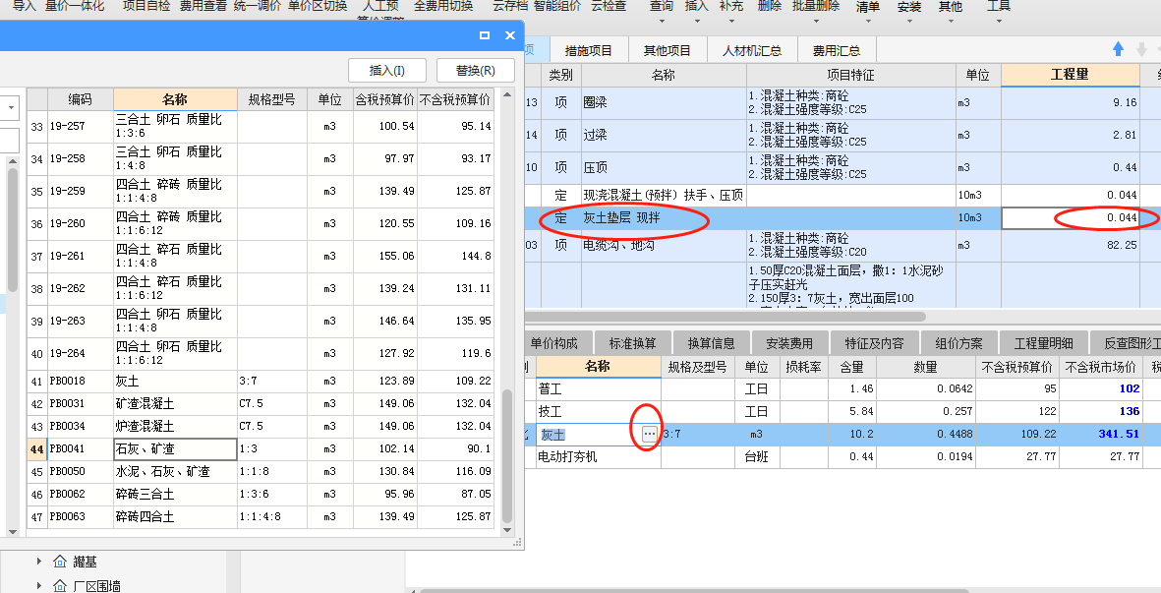This screenshot has width=1161, height=593.
Task: Click the blue move-up arrow icon
Action: pos(1118,49)
